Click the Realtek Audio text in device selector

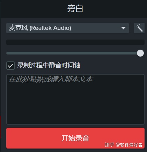click(x=50, y=28)
